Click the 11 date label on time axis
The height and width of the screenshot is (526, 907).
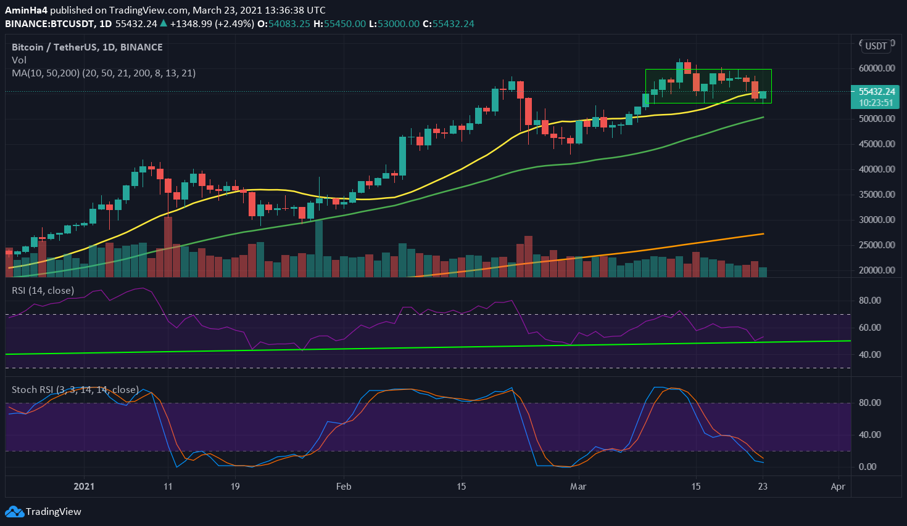[x=168, y=487]
